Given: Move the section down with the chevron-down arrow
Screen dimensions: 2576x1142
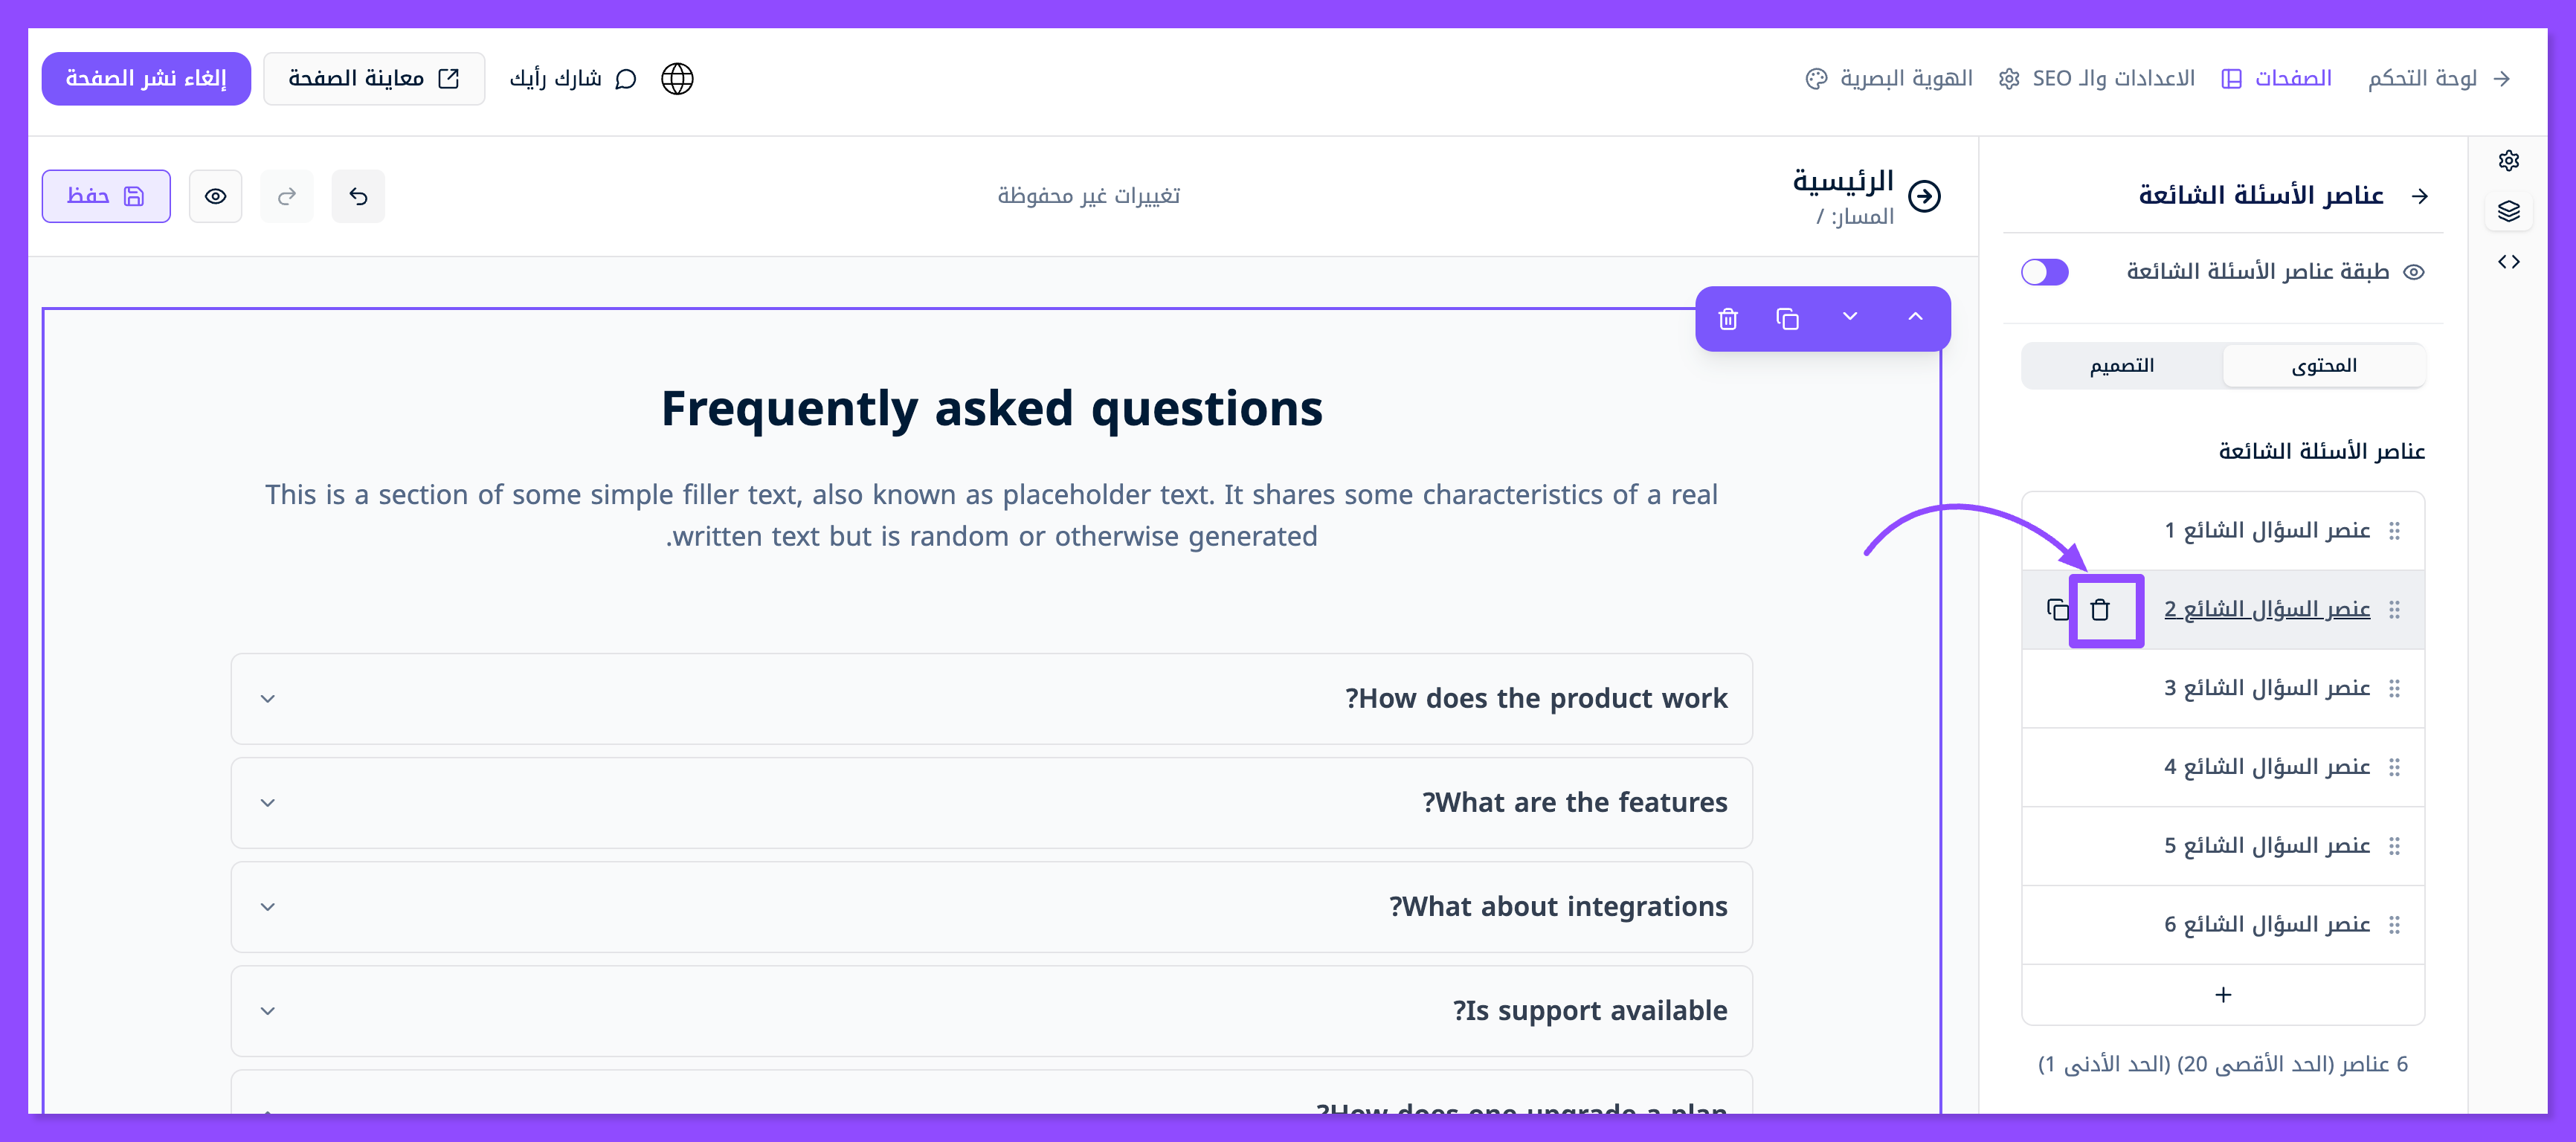Looking at the screenshot, I should point(1850,317).
